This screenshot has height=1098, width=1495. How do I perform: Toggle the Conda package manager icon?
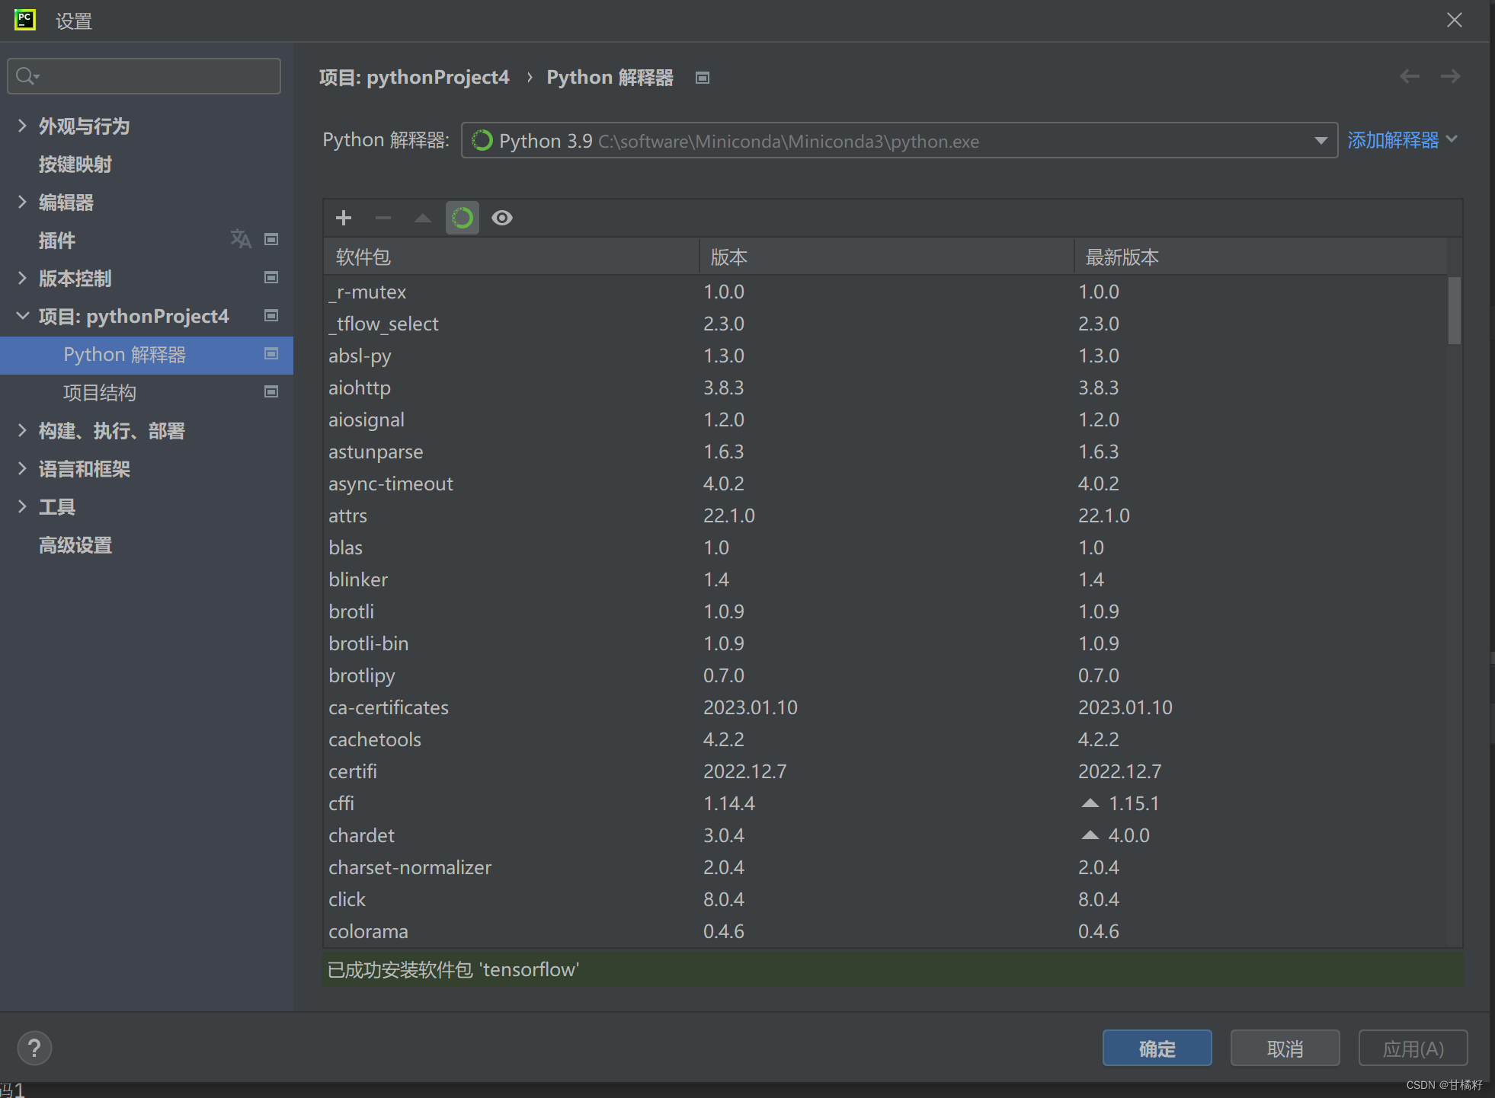coord(462,218)
